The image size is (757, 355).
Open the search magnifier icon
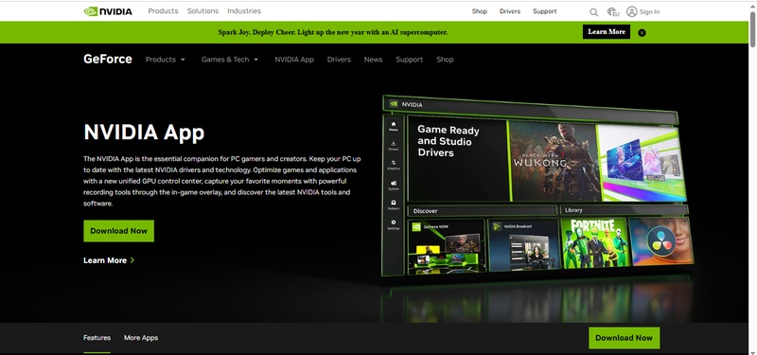[594, 12]
